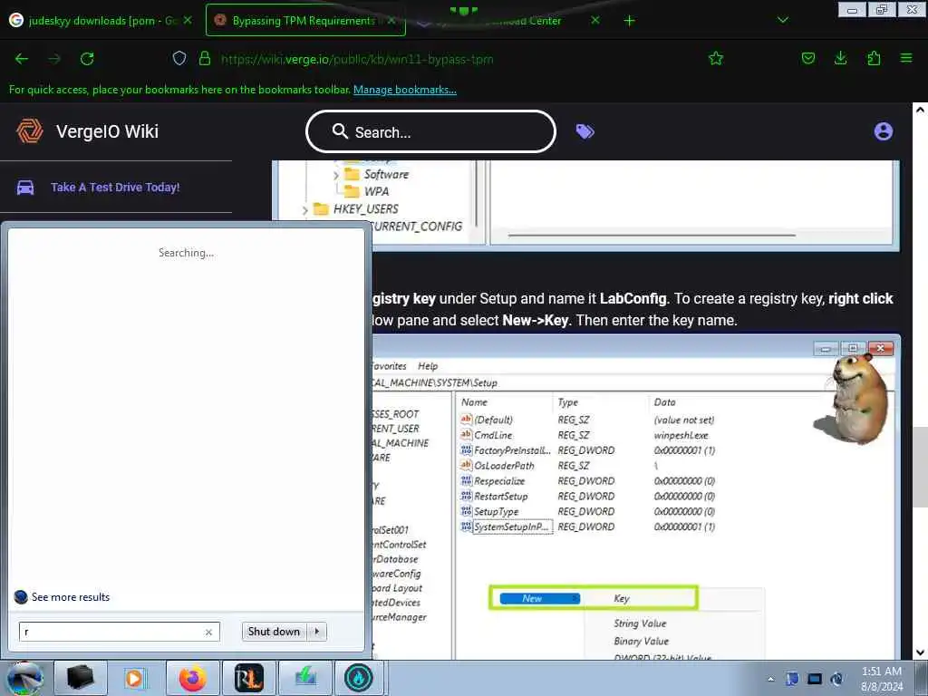Image resolution: width=928 pixels, height=696 pixels.
Task: Open Take A Test Drive Today link
Action: pyautogui.click(x=115, y=187)
